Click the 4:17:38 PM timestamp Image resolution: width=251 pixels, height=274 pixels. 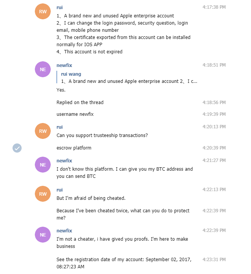point(214,7)
